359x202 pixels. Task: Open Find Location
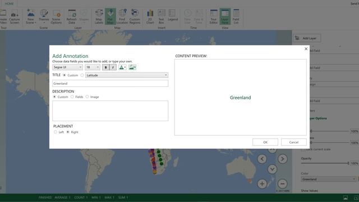click(122, 16)
